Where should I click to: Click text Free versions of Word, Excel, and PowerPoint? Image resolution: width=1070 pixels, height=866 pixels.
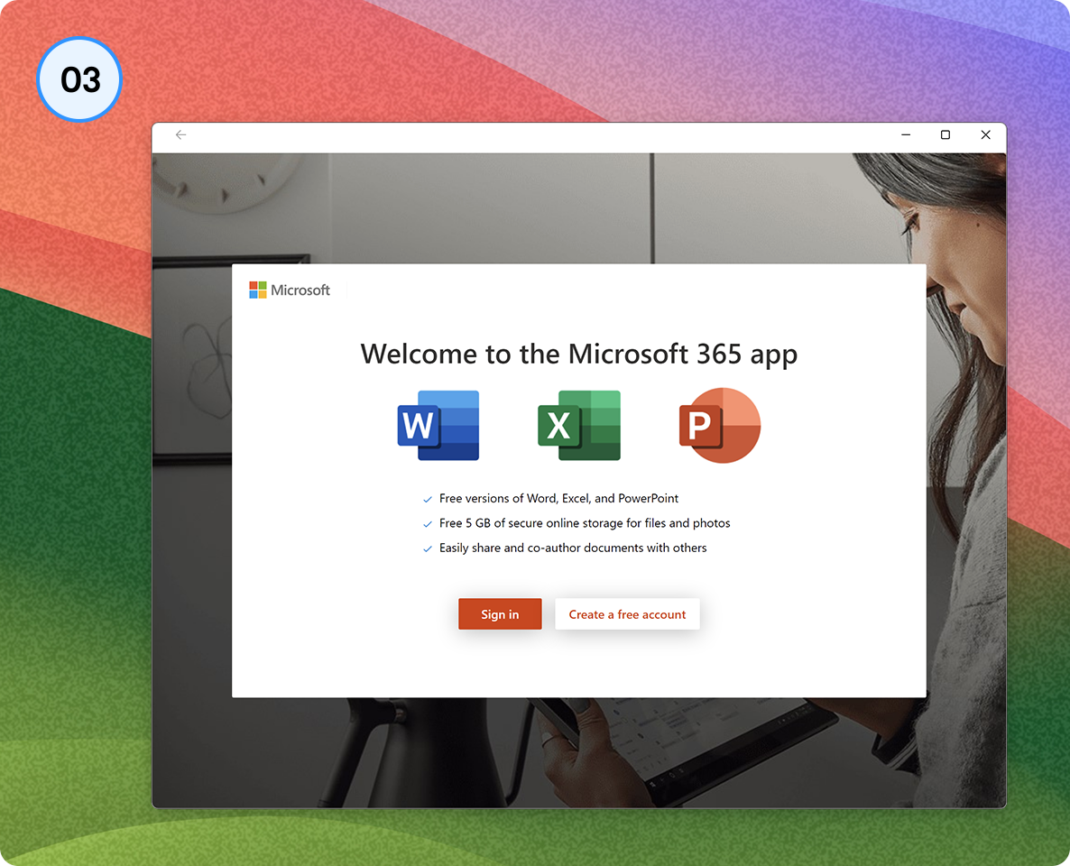point(558,498)
